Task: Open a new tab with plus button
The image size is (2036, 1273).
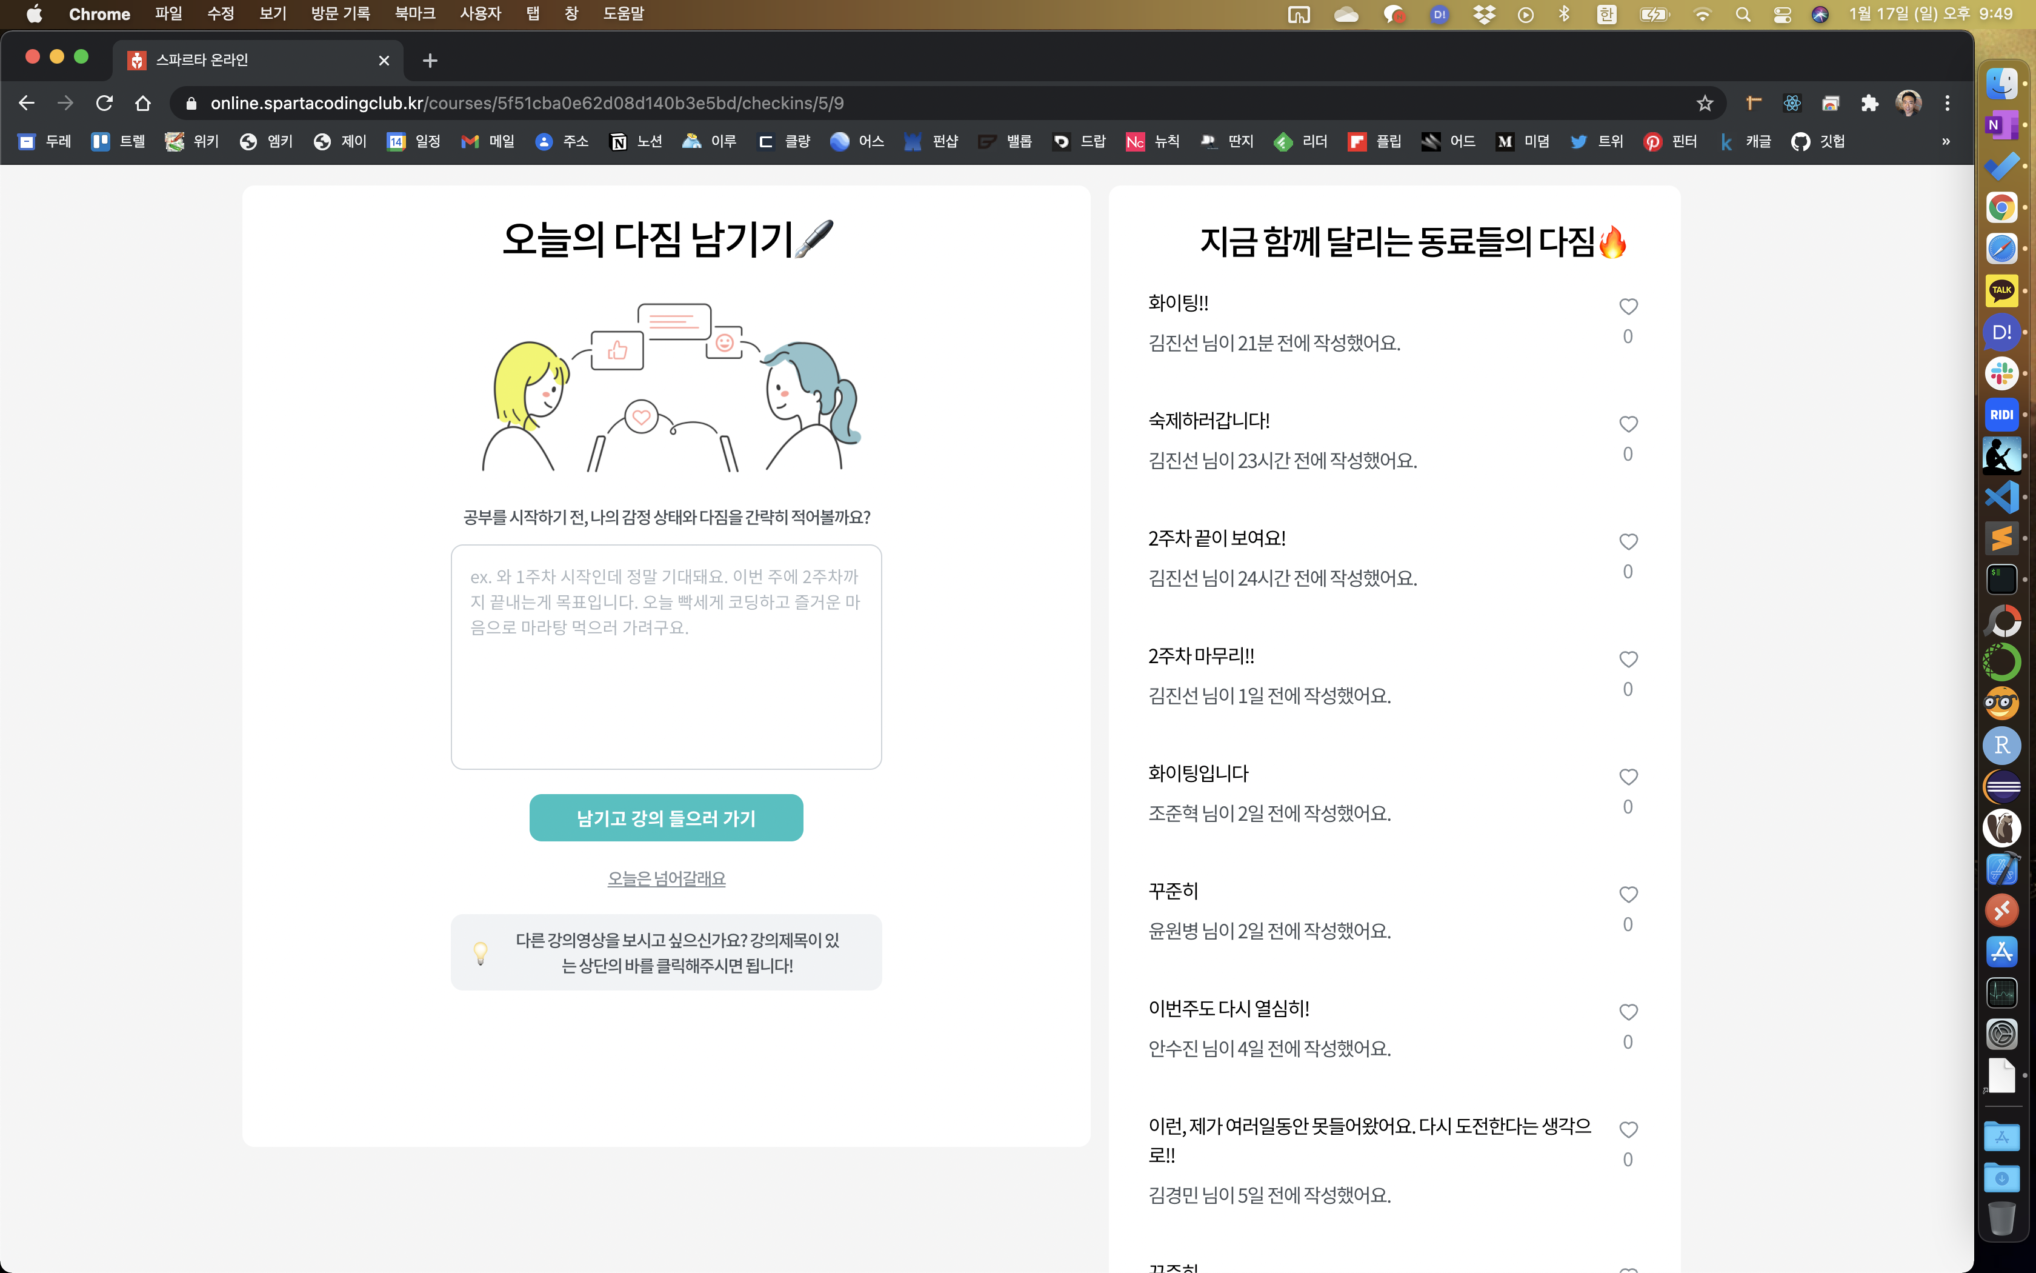Action: (x=430, y=61)
